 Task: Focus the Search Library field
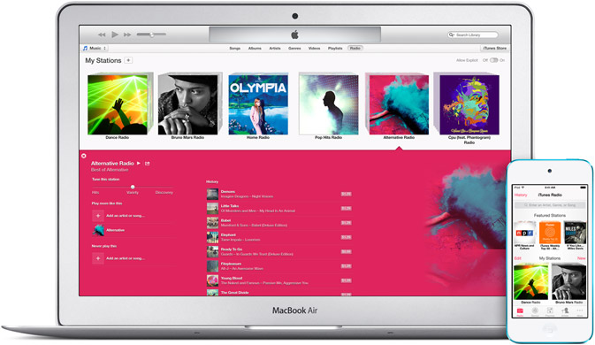(472, 34)
